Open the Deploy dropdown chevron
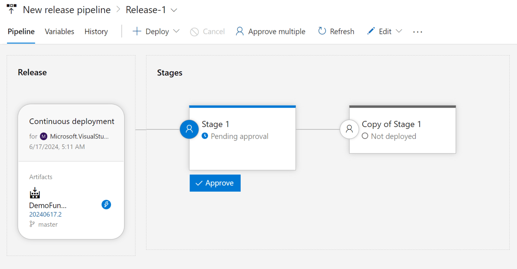 [x=176, y=31]
